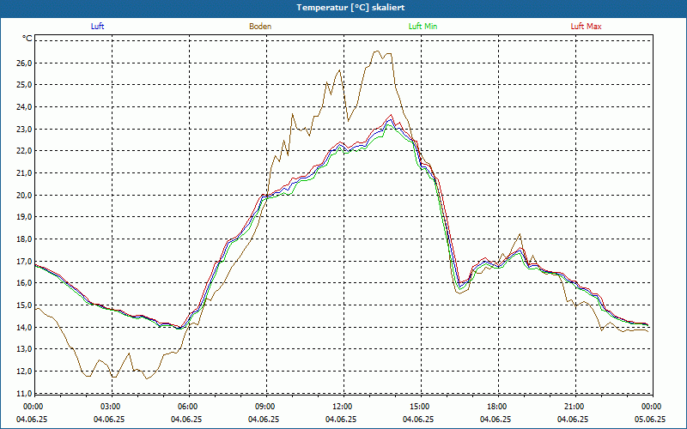The width and height of the screenshot is (687, 429).
Task: Click the 15:00 time axis label
Action: 419,407
